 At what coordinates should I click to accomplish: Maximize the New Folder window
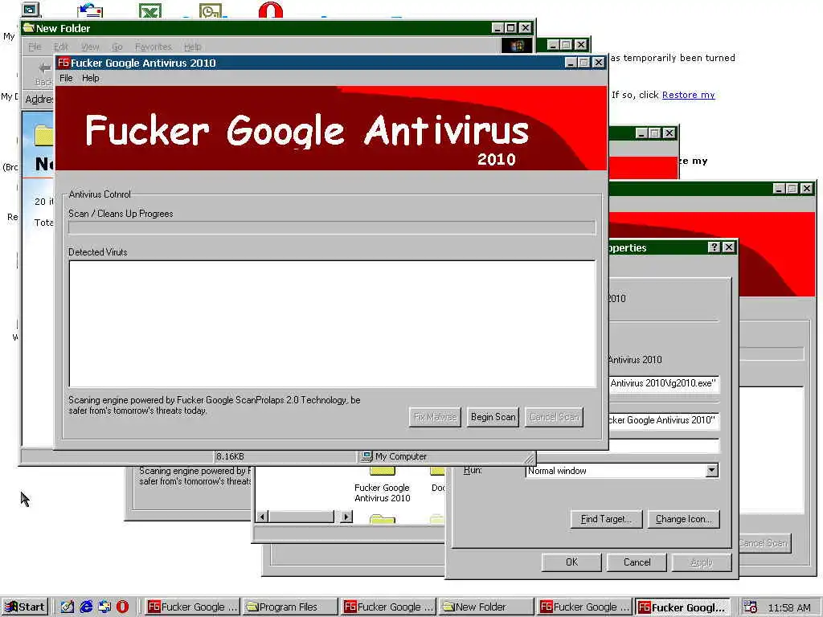point(511,28)
